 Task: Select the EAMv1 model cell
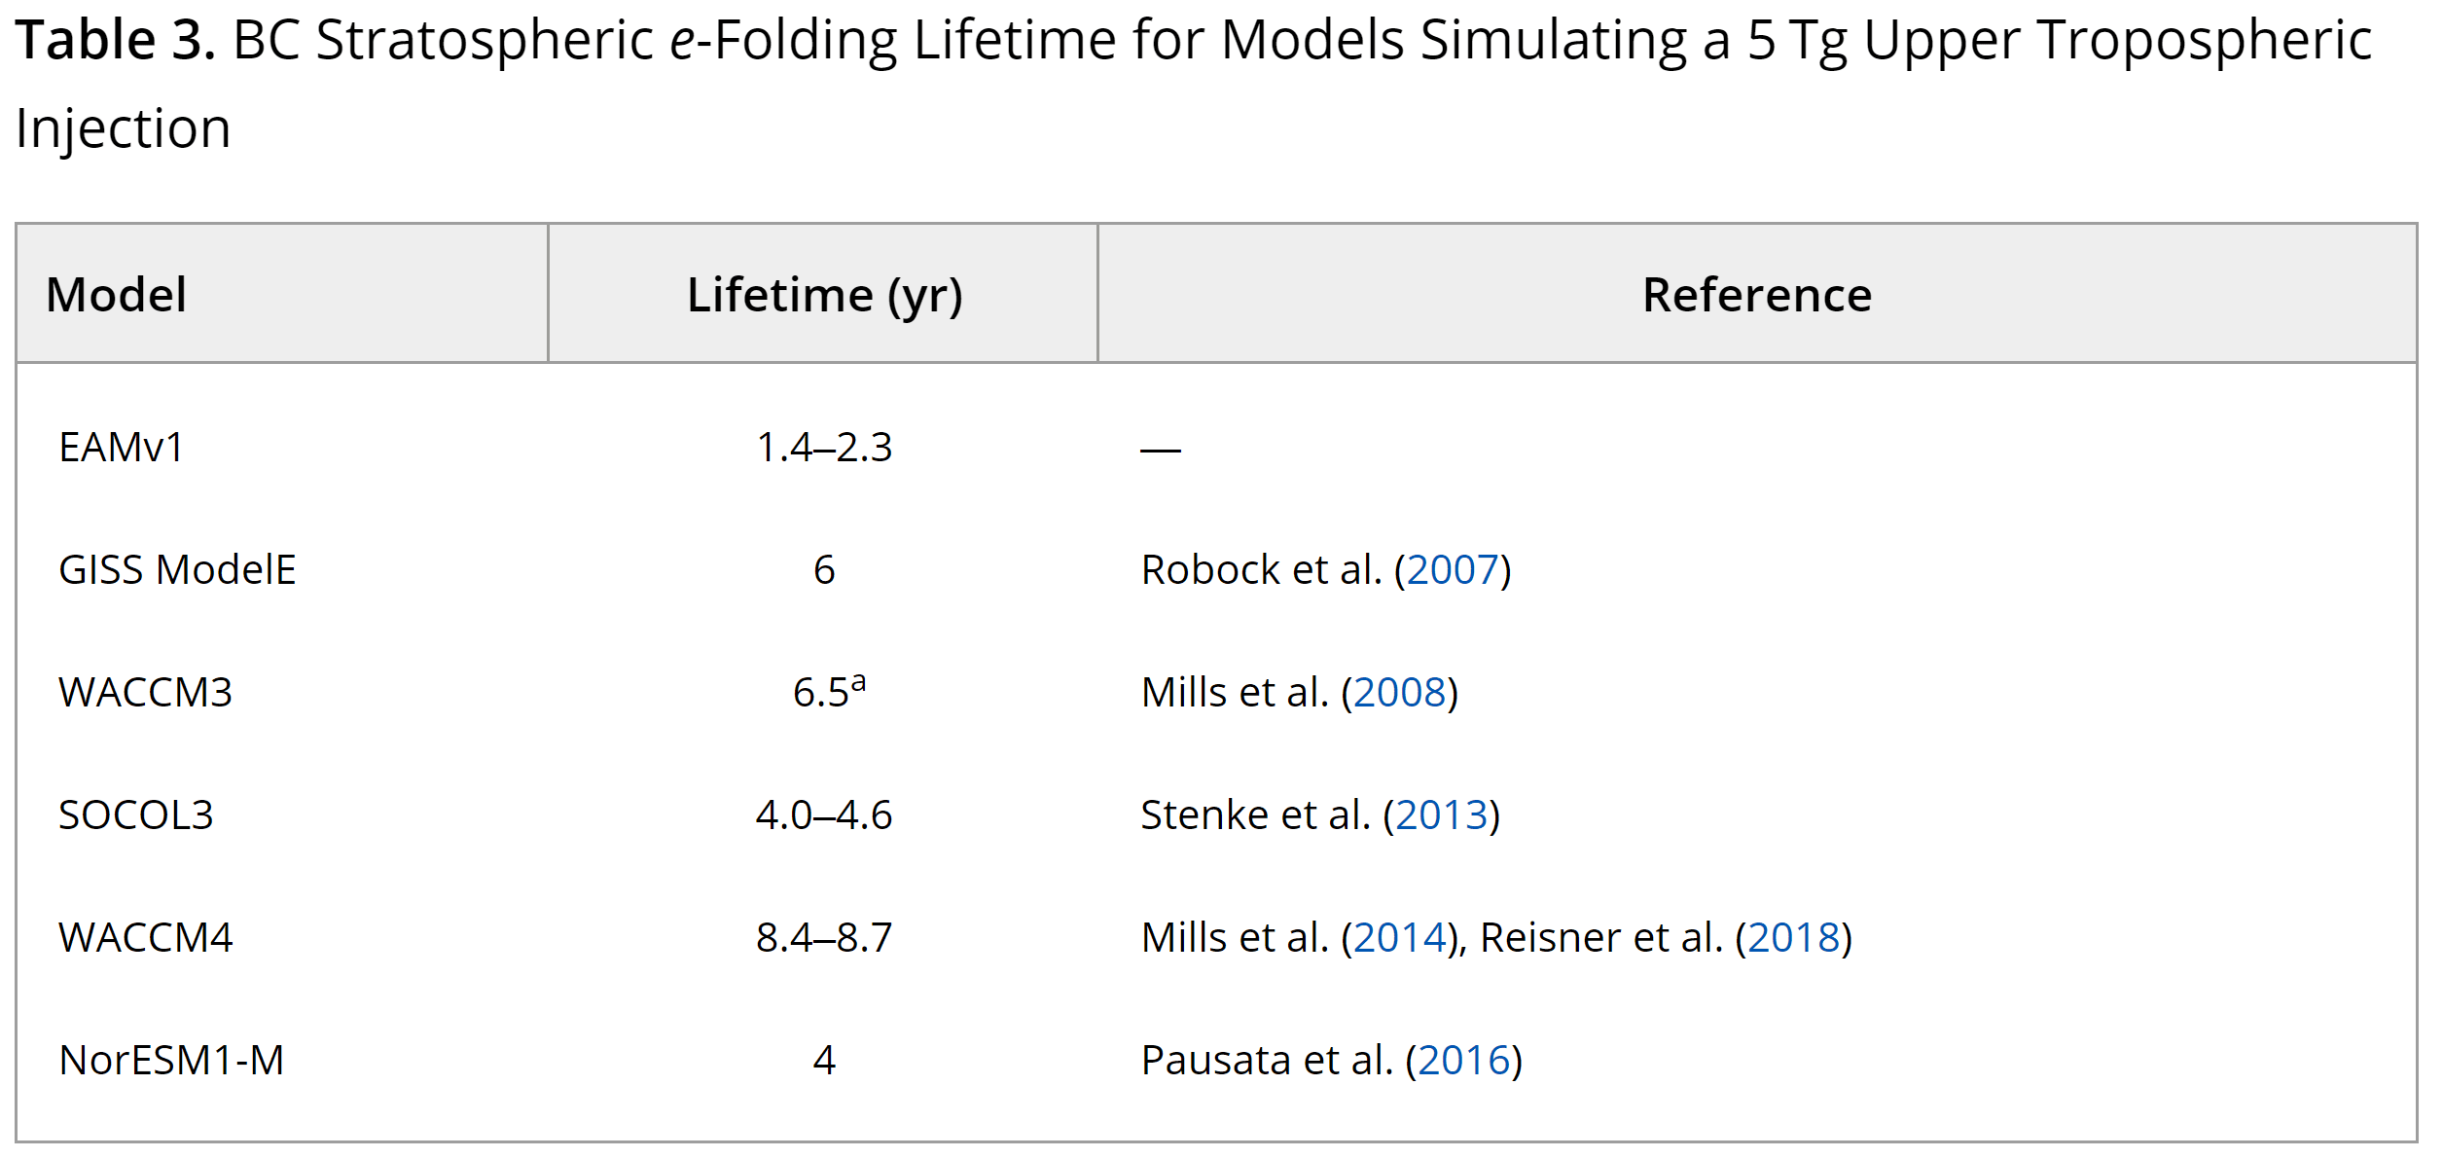[122, 448]
